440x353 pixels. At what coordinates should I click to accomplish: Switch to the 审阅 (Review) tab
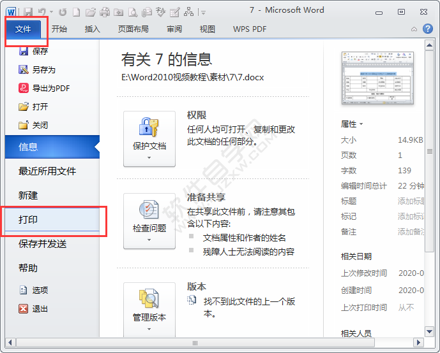pos(174,29)
